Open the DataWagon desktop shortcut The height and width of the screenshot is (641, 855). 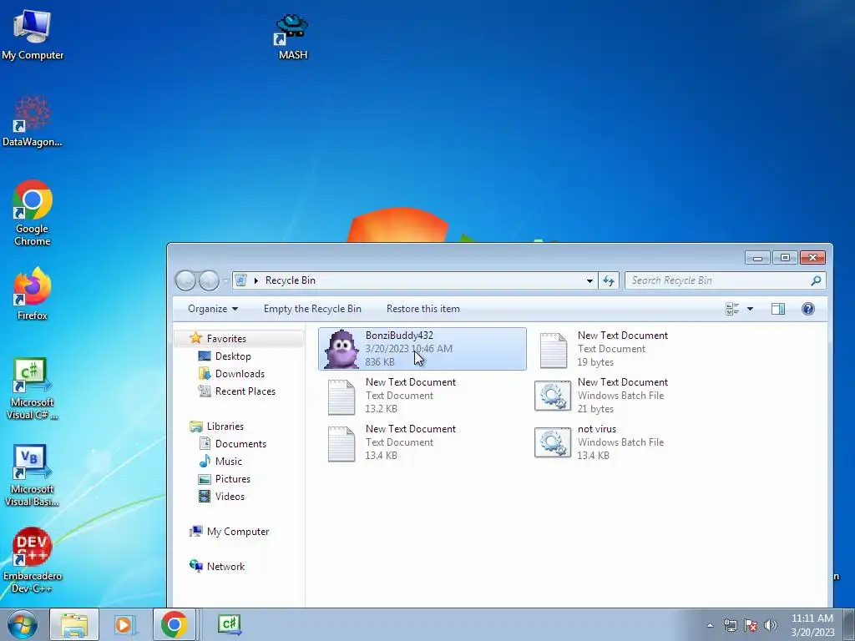[33, 121]
